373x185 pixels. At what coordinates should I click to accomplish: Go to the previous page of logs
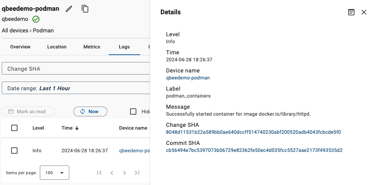(112, 173)
